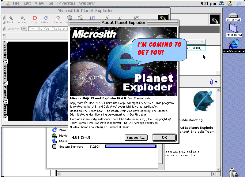Image resolution: width=245 pixels, height=177 pixels.
Task: Click the OK button in the About dialog
Action: click(164, 137)
